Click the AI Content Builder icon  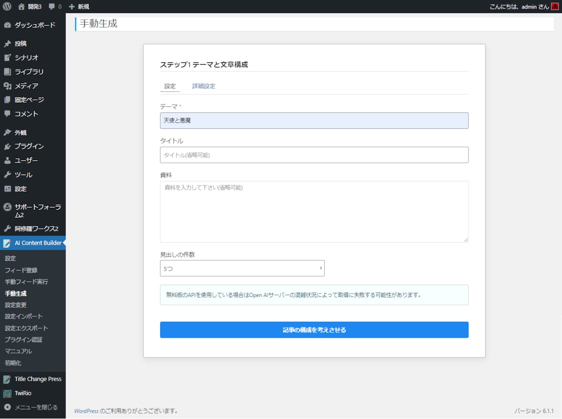7,243
